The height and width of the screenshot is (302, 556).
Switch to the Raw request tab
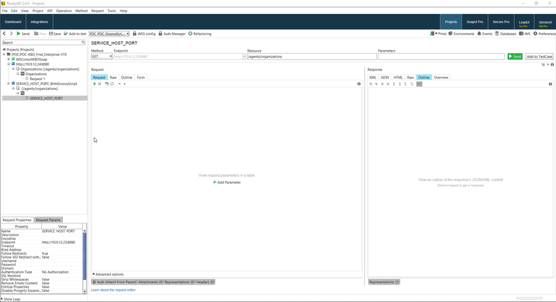113,77
